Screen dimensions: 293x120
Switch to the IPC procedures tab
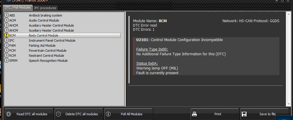tap(45, 8)
